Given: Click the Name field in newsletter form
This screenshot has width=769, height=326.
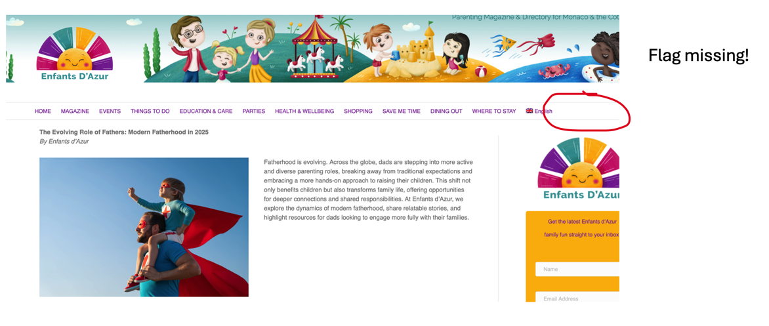Looking at the screenshot, I should [577, 269].
